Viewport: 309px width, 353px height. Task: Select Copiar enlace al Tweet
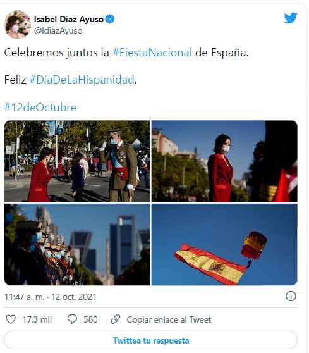pyautogui.click(x=169, y=319)
